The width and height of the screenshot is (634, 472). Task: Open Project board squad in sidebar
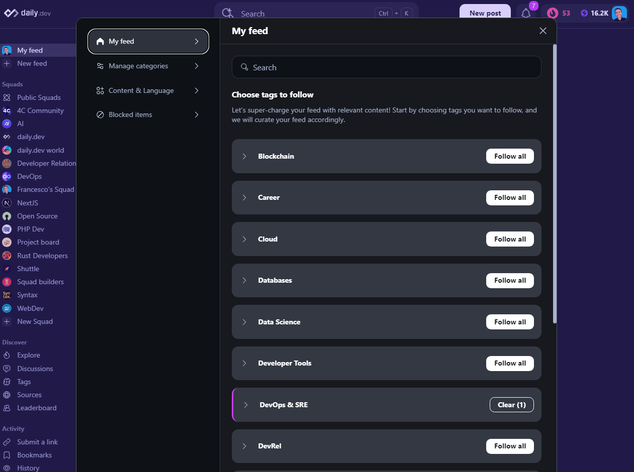(x=38, y=242)
